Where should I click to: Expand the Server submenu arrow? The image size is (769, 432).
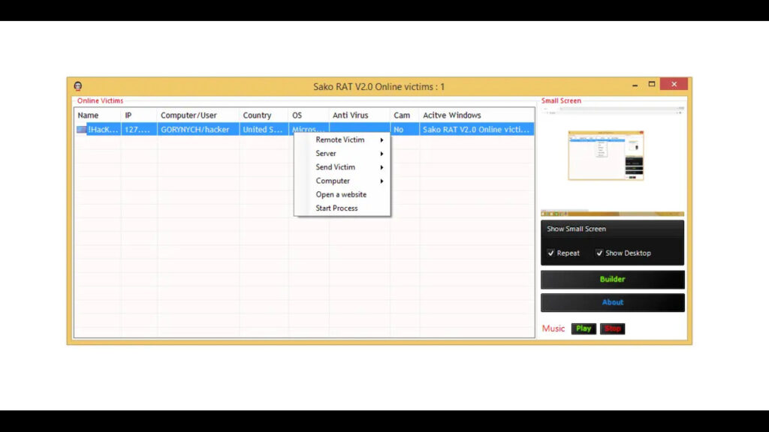click(381, 154)
